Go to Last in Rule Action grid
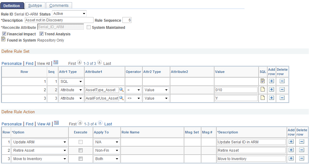 point(108,124)
